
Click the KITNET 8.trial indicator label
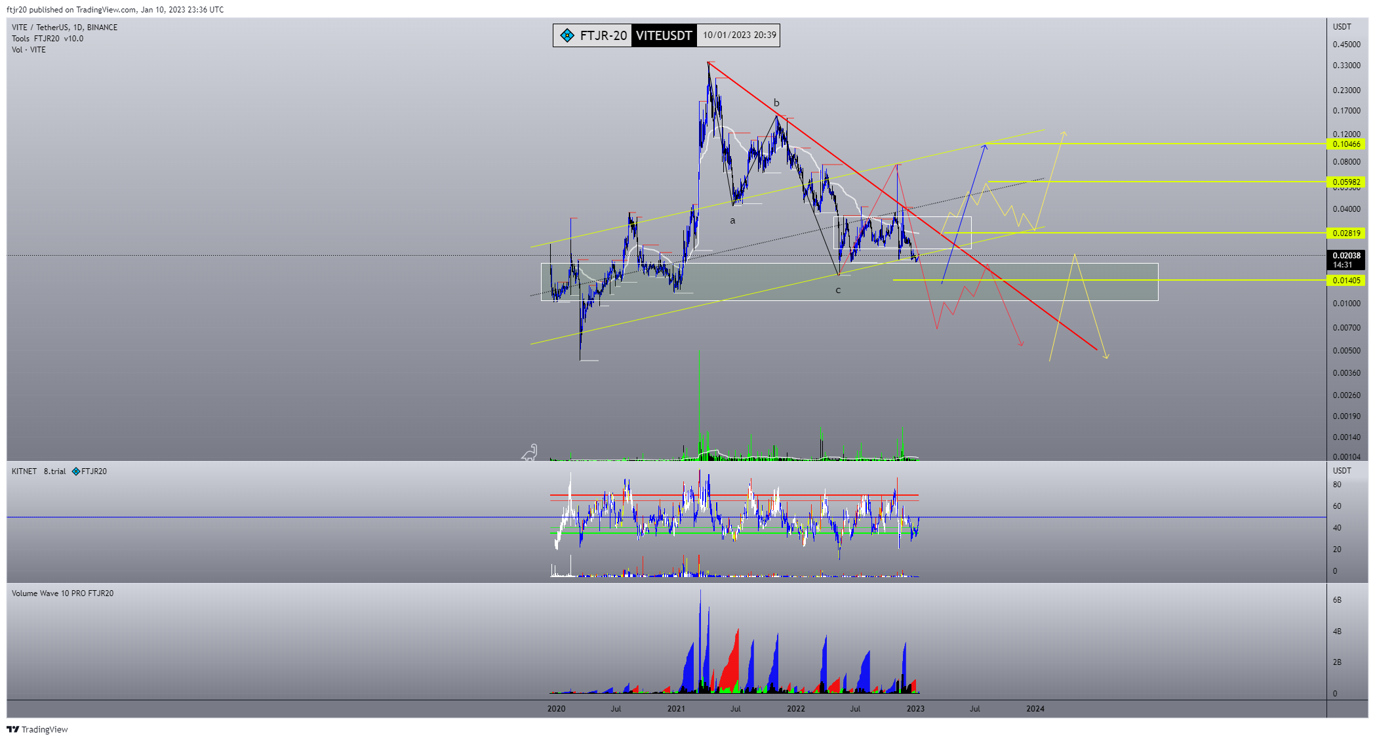coord(39,471)
